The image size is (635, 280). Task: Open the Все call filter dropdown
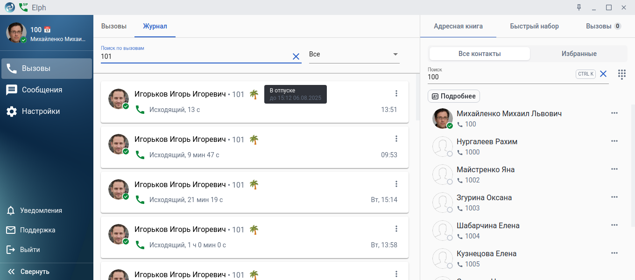[x=354, y=55]
